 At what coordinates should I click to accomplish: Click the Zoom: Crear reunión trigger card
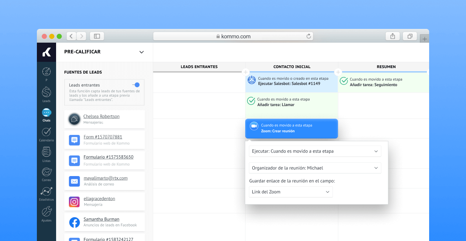(291, 128)
